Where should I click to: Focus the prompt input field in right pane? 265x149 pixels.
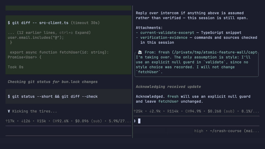(196, 121)
